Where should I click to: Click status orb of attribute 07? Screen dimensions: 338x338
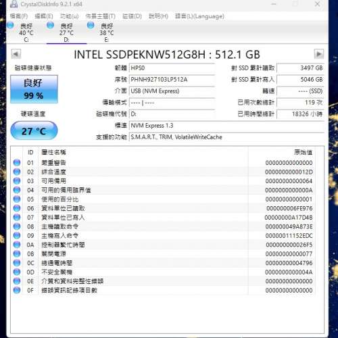(17, 218)
